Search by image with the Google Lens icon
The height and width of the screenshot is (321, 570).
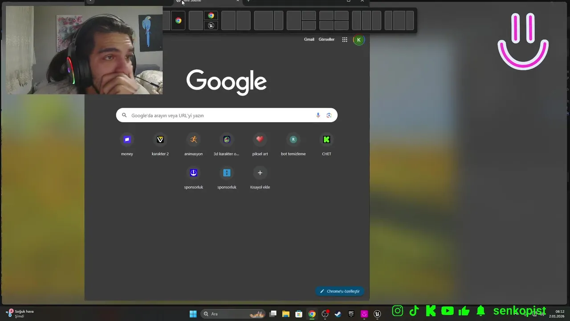click(329, 115)
